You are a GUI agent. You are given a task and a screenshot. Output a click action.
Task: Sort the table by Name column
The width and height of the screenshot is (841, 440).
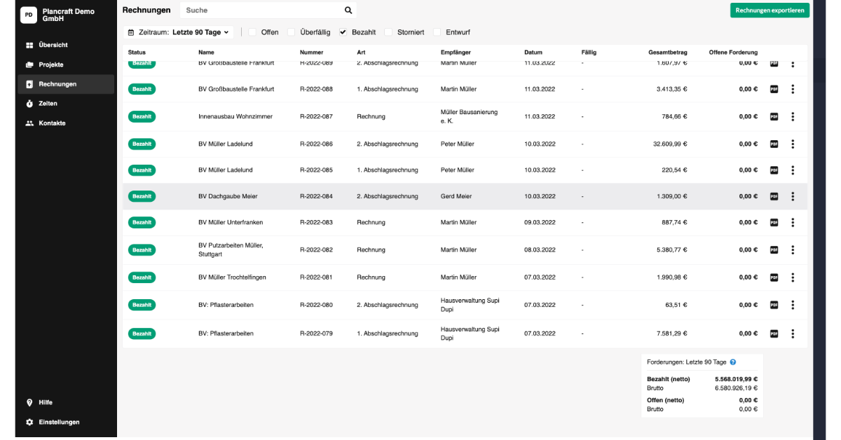206,53
